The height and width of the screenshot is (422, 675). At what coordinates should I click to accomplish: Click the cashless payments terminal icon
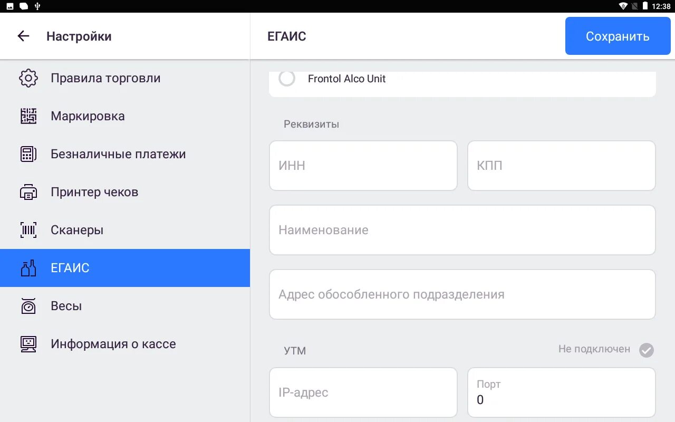[28, 154]
